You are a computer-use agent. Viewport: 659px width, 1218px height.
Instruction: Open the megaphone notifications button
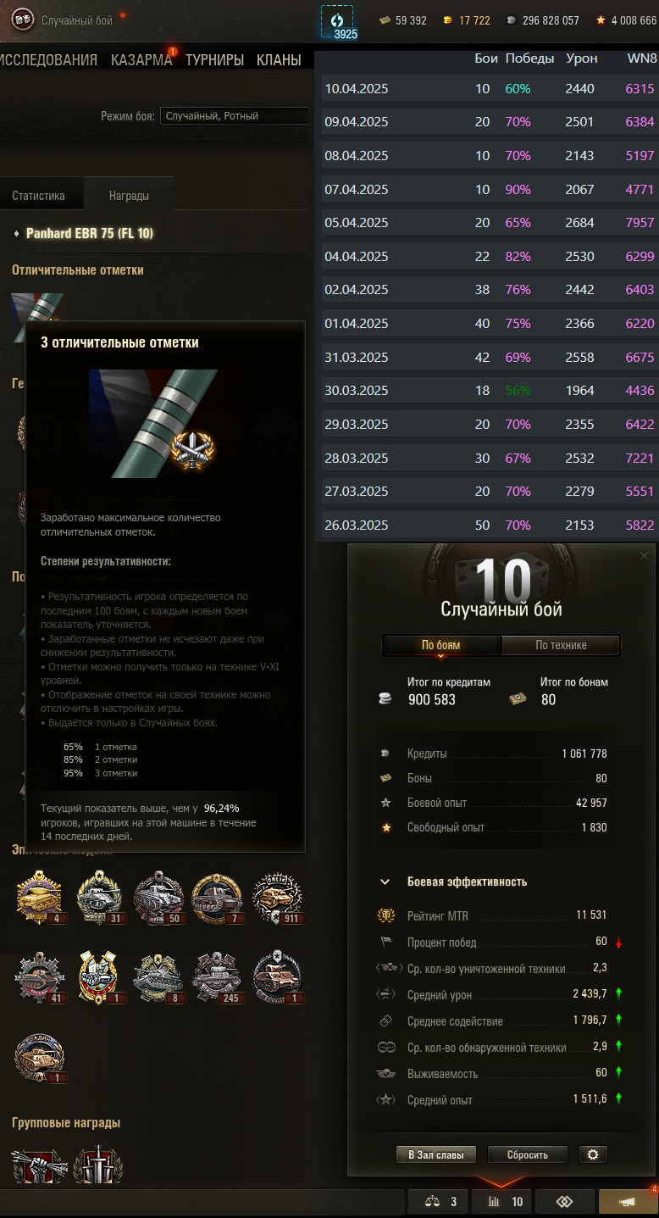pos(628,1201)
